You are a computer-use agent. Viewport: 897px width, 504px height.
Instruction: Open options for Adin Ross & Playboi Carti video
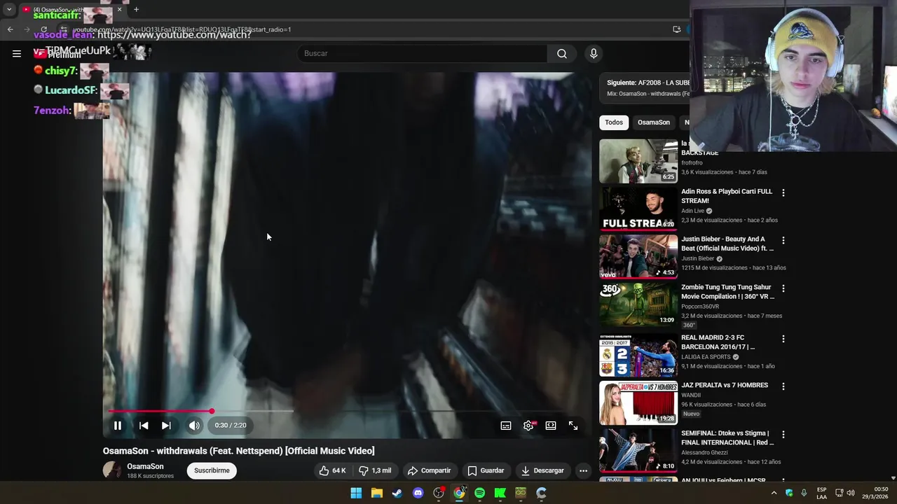click(783, 192)
